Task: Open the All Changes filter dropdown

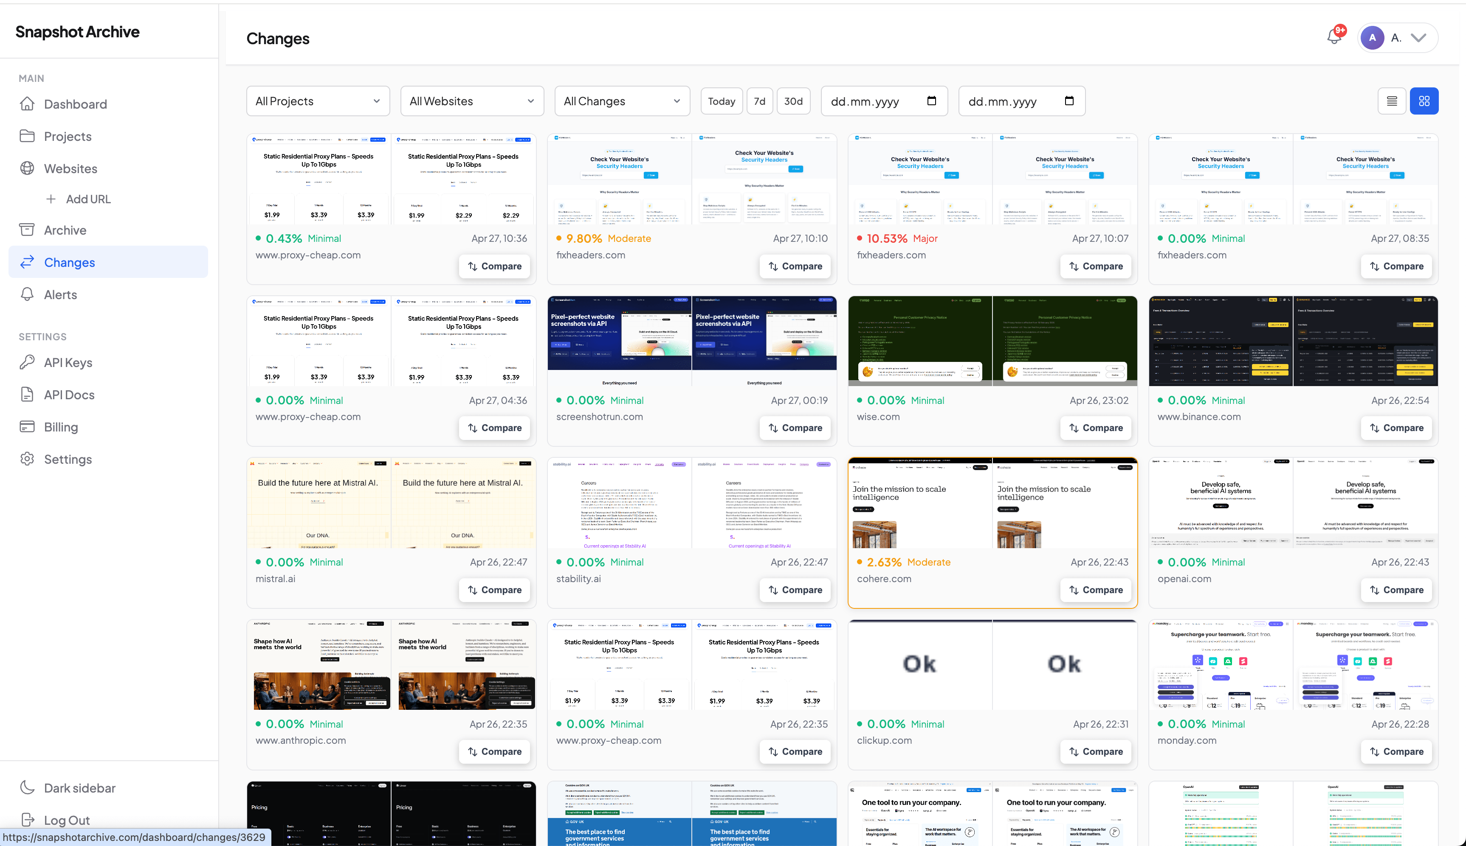Action: click(622, 101)
